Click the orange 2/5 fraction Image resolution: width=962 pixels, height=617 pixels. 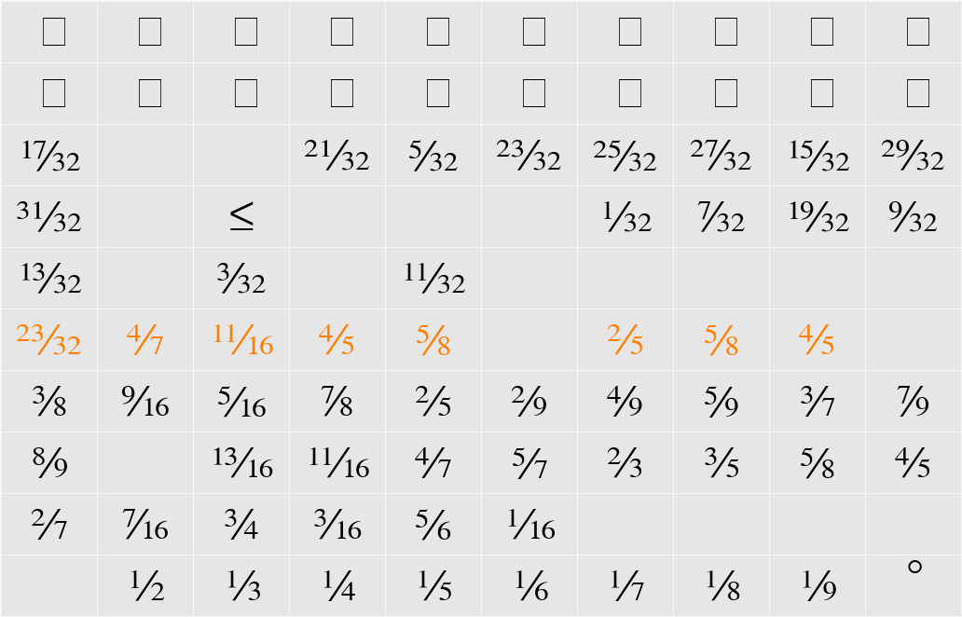pyautogui.click(x=626, y=340)
